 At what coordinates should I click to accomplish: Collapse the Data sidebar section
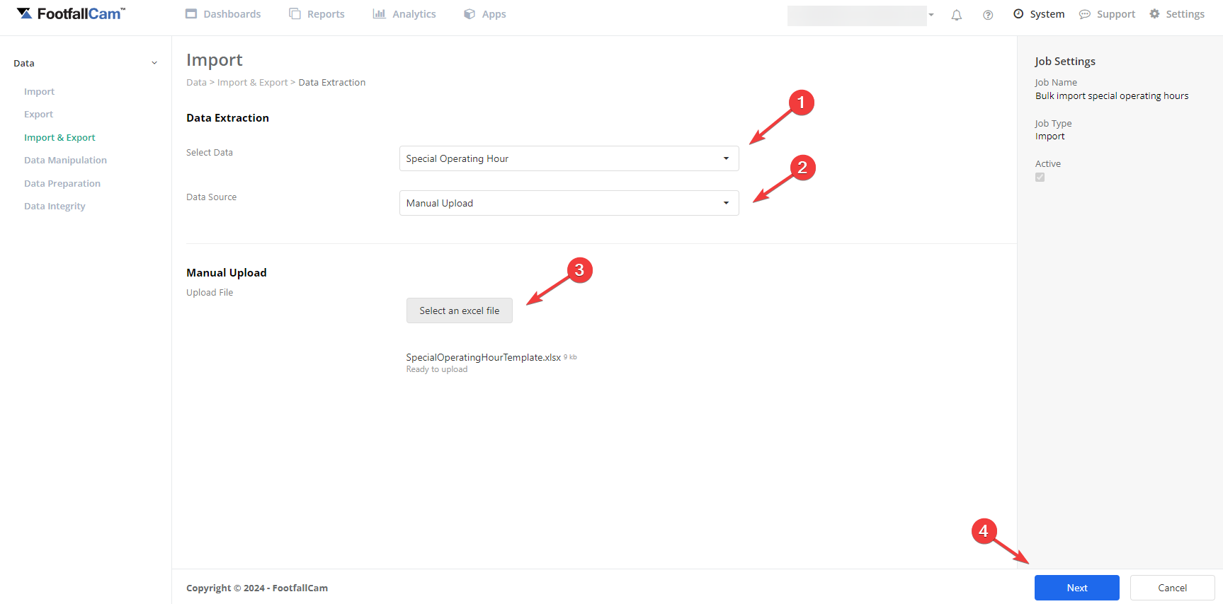[154, 63]
